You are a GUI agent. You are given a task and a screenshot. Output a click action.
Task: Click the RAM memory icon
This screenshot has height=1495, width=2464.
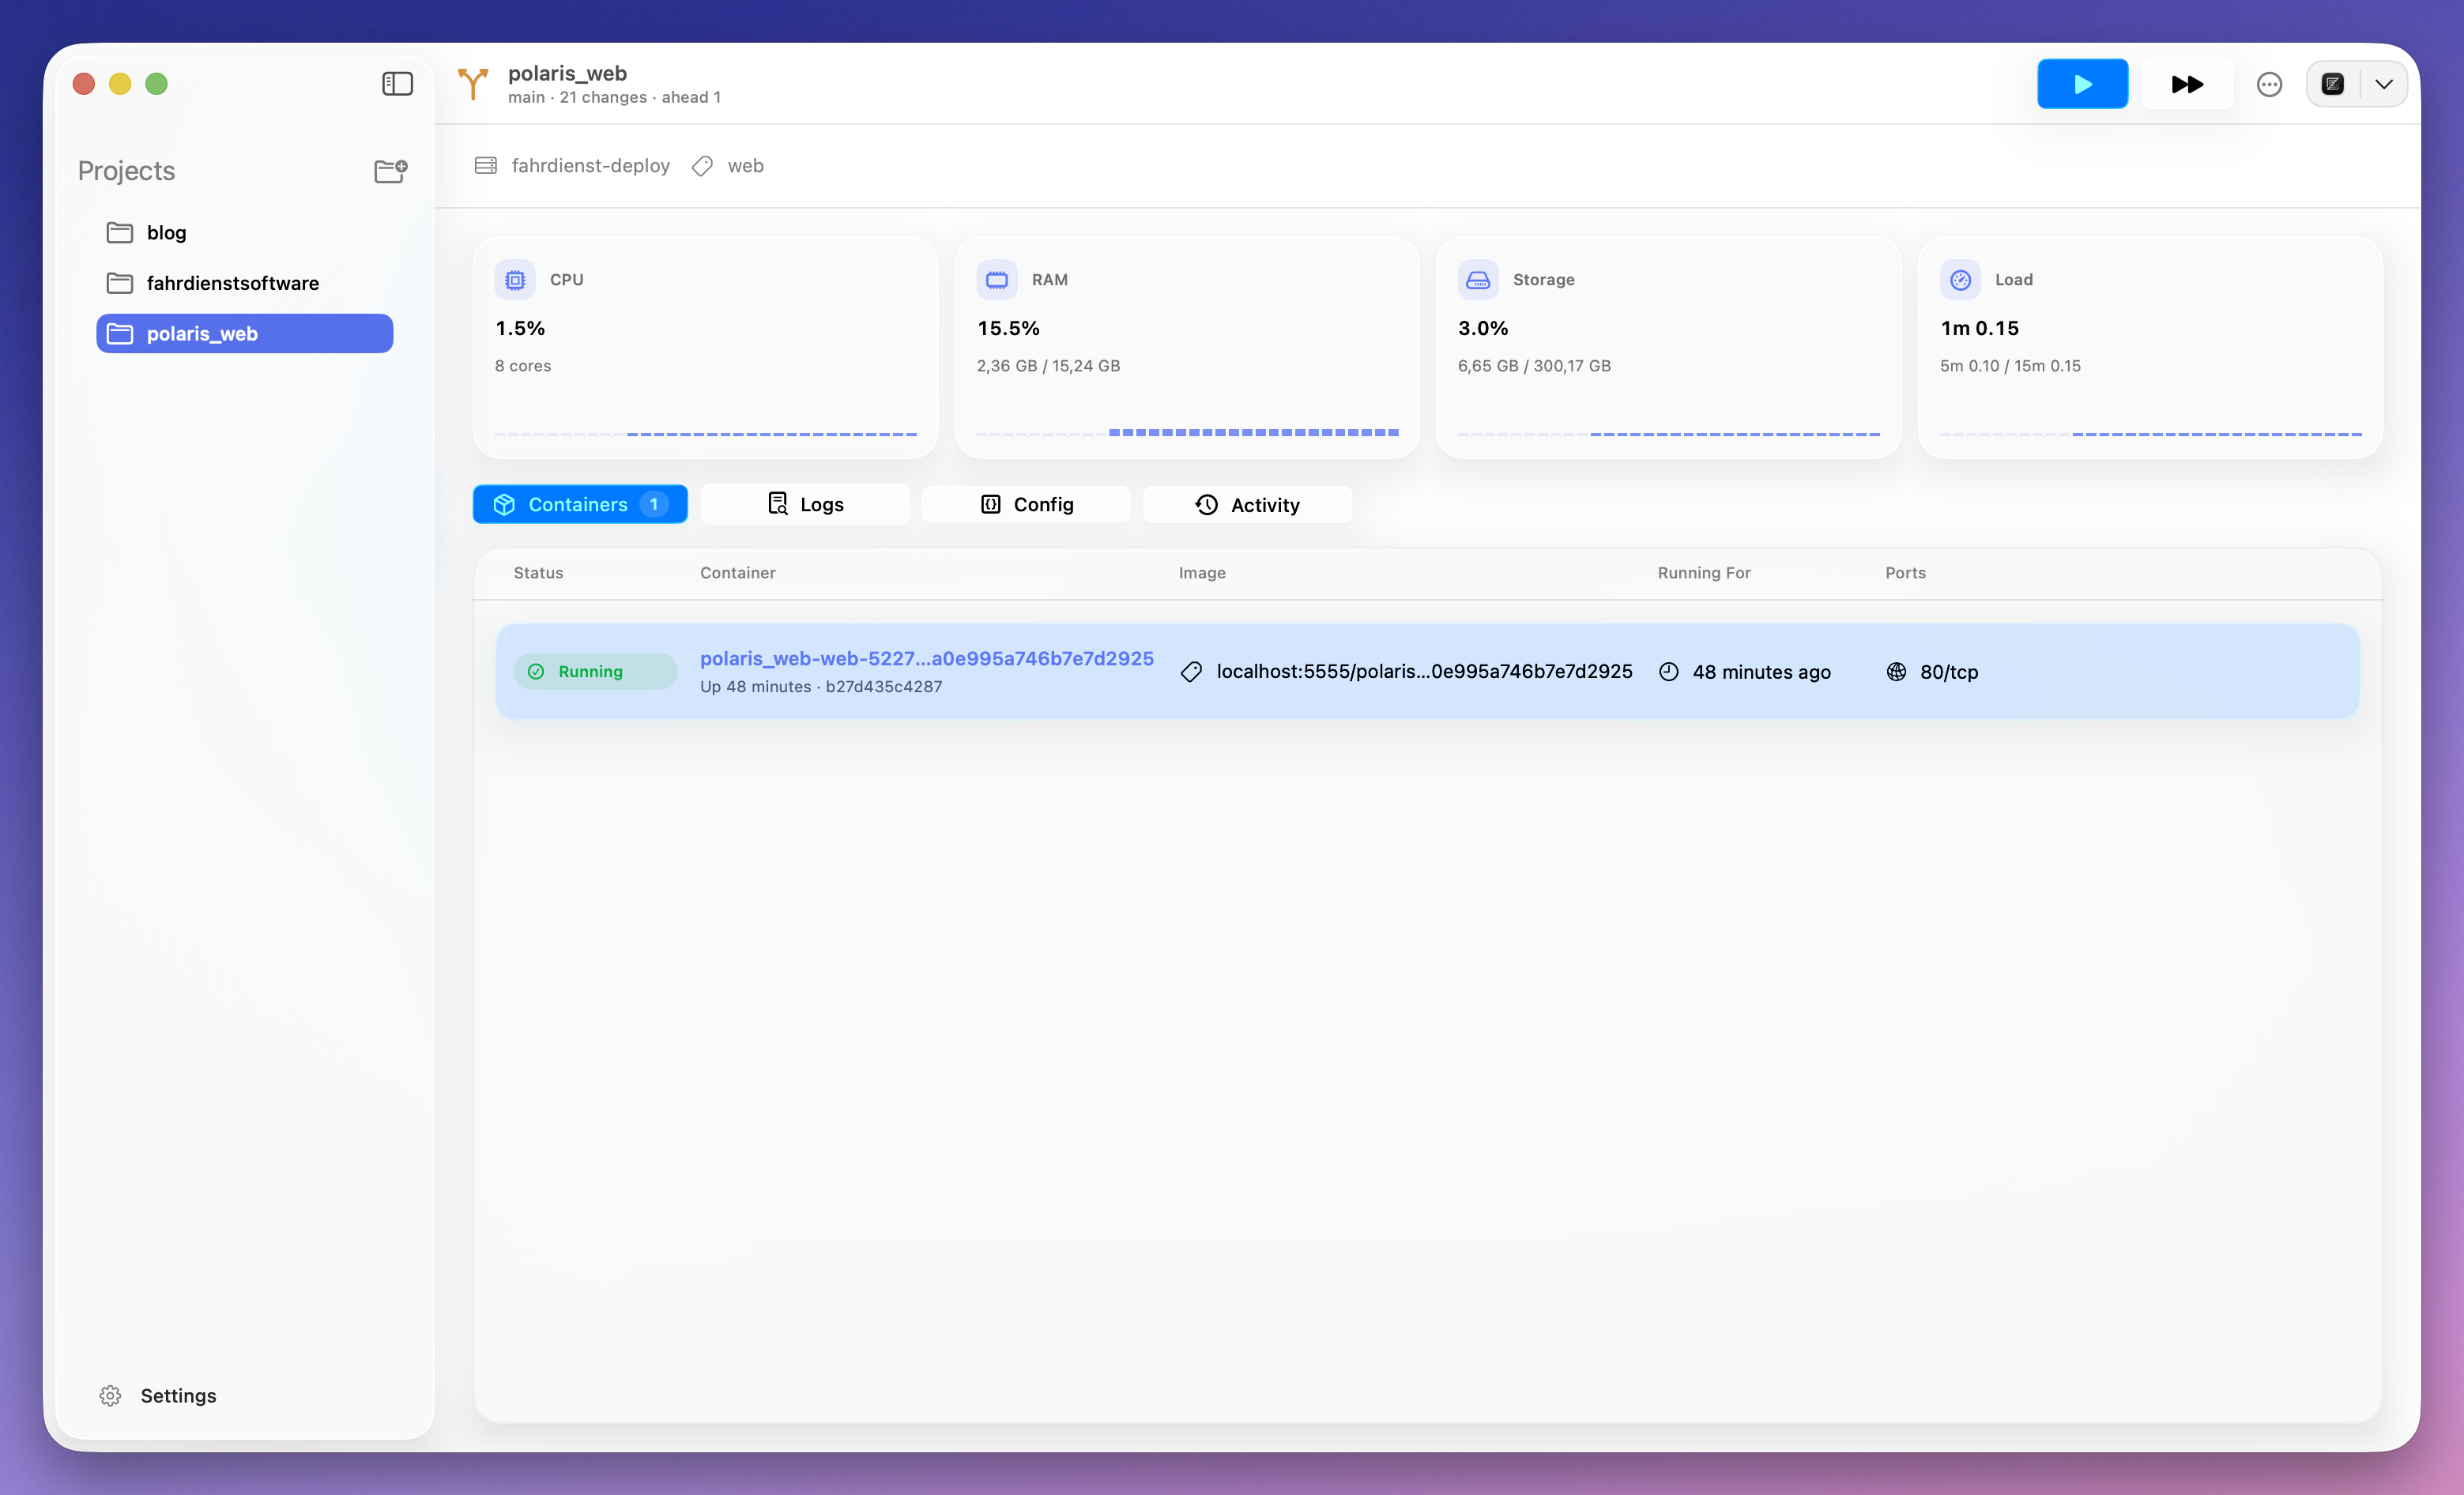click(x=997, y=280)
